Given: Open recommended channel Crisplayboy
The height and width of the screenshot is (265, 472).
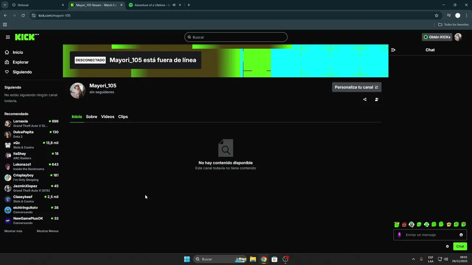Looking at the screenshot, I should [31, 177].
